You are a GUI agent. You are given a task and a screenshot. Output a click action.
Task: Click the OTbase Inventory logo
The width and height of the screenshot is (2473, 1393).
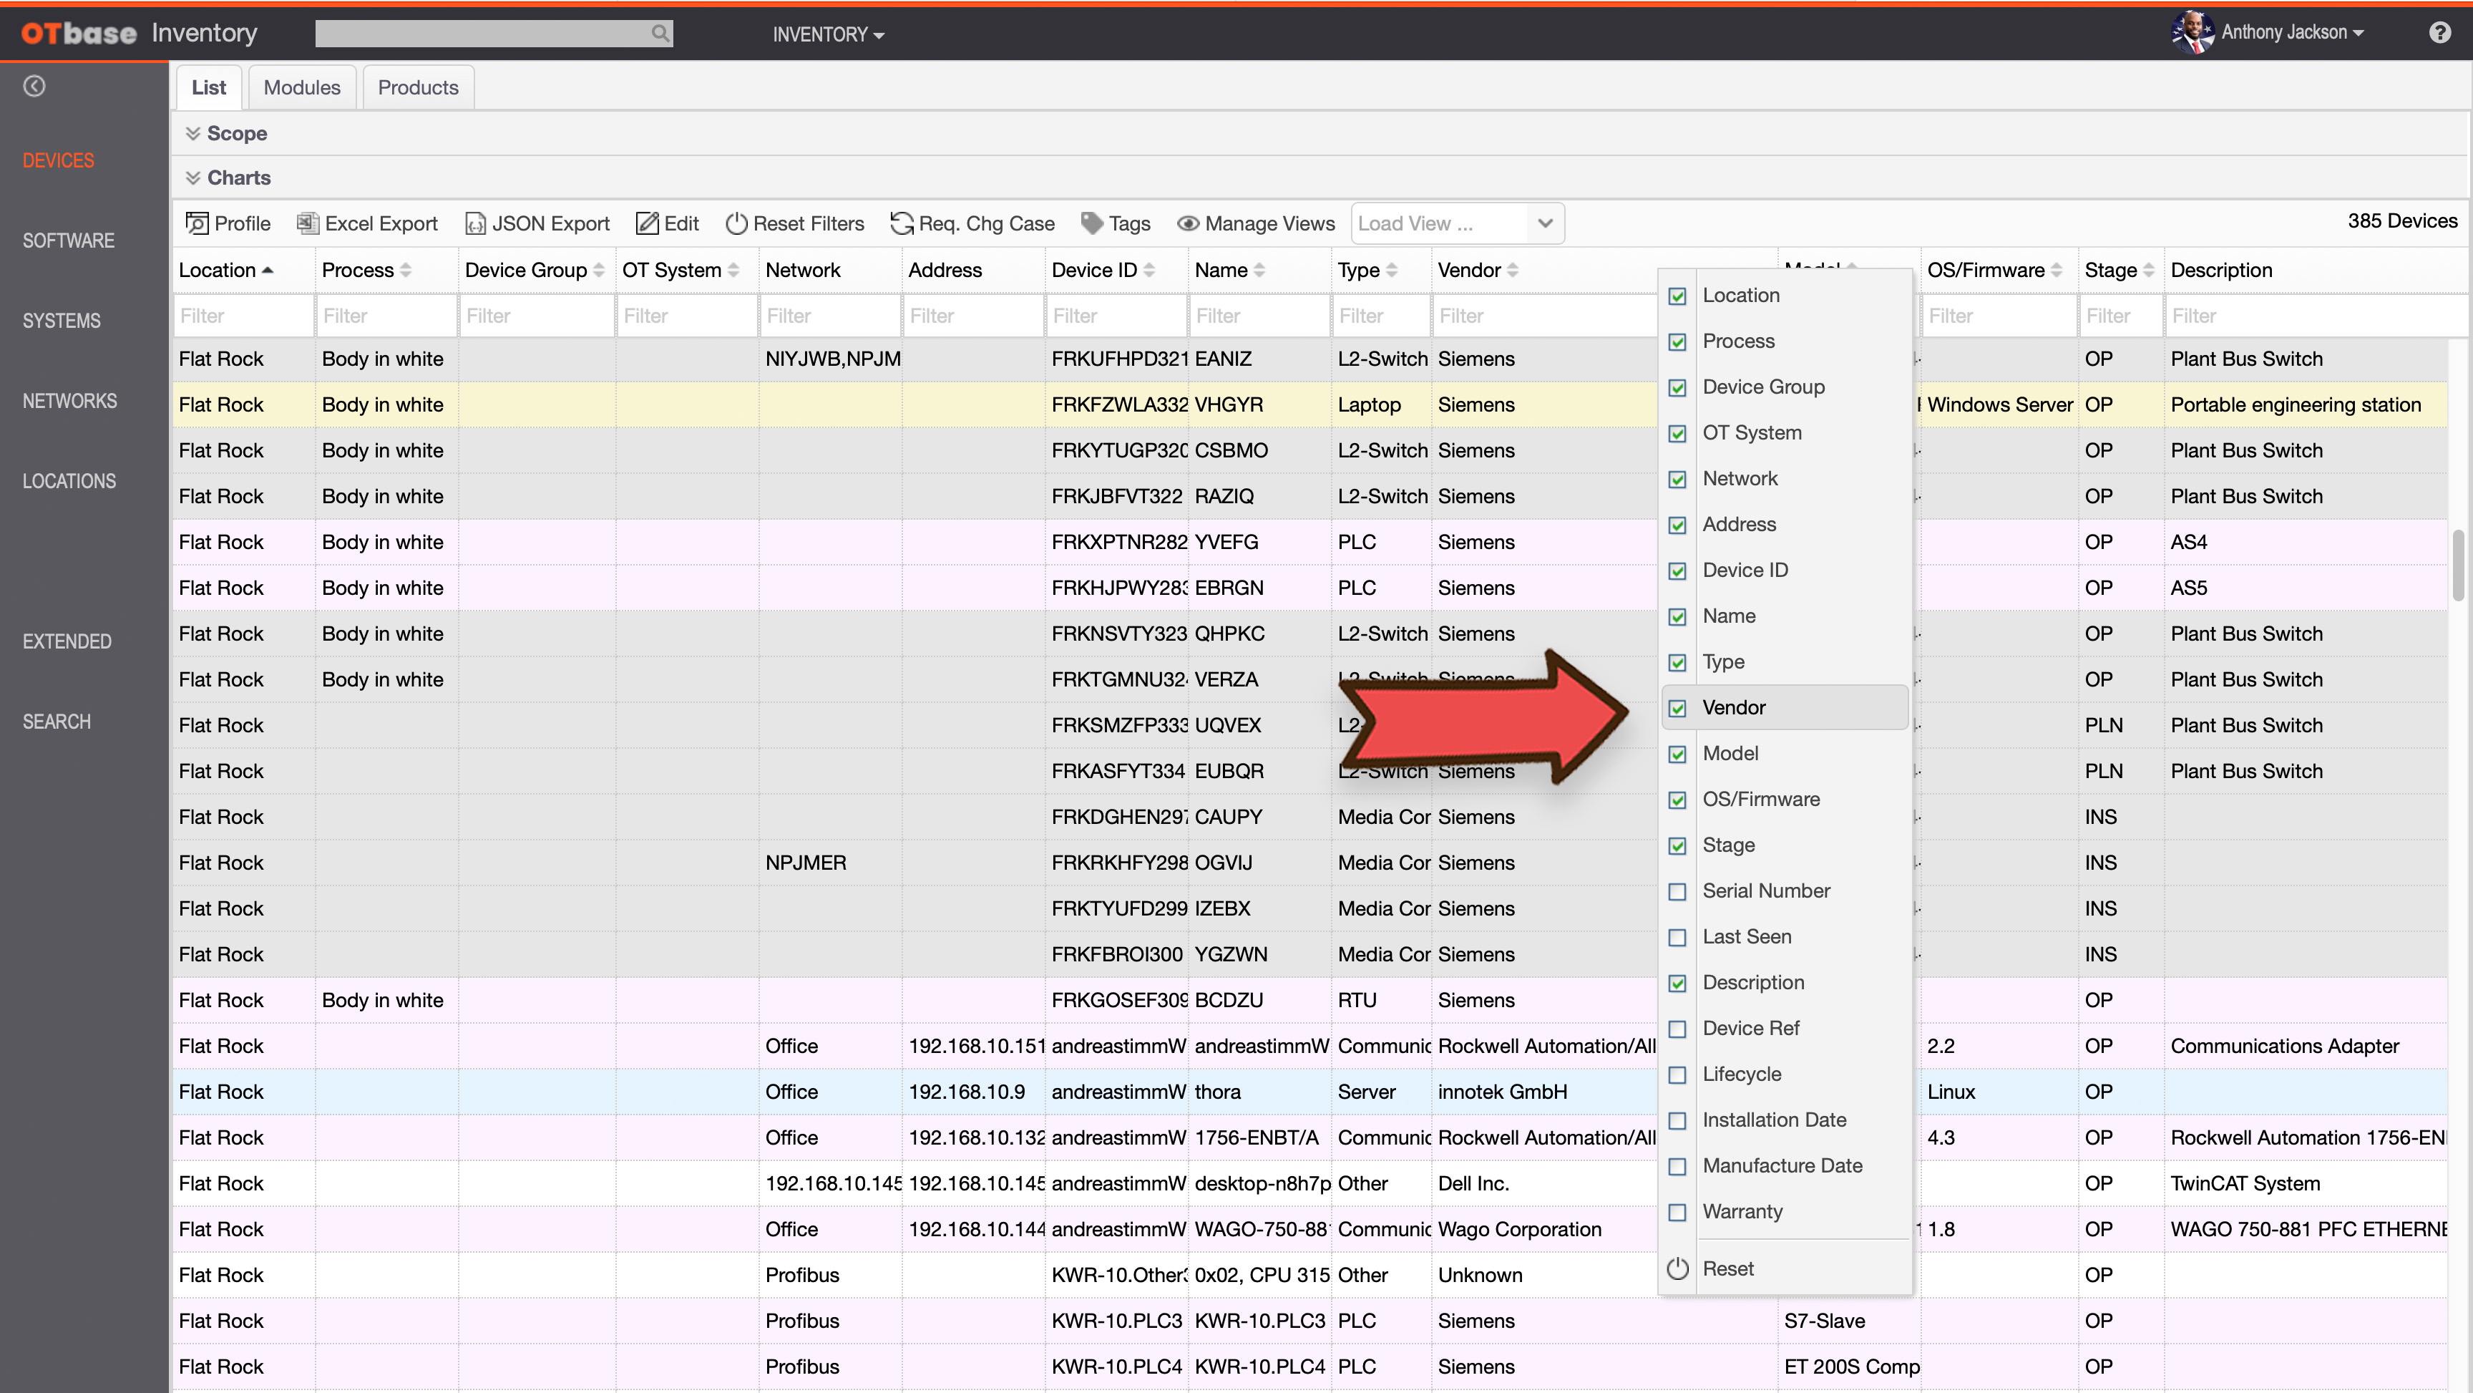tap(140, 34)
